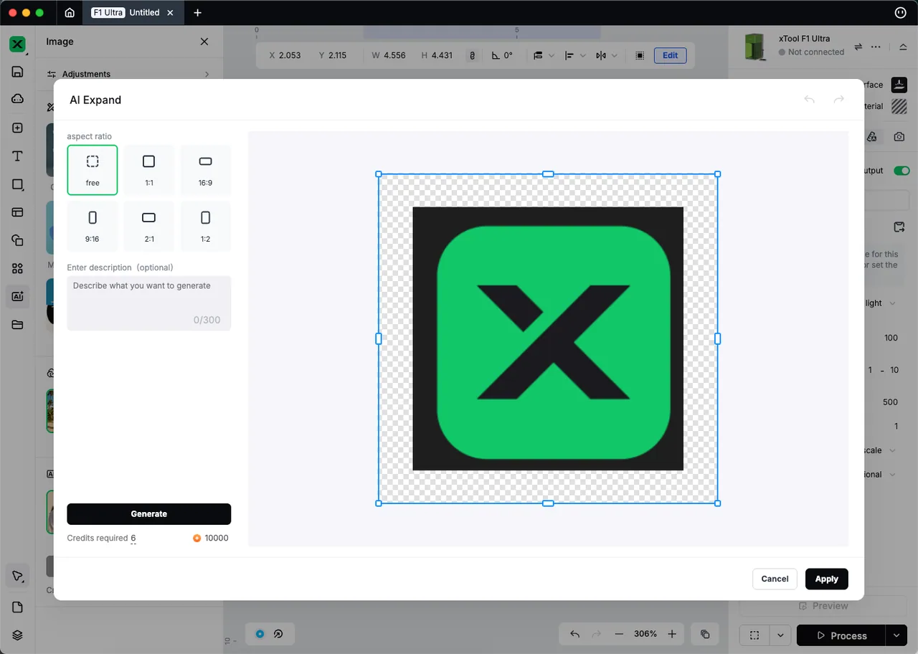Click the Edit button in the top toolbar
918x654 pixels.
tap(670, 55)
